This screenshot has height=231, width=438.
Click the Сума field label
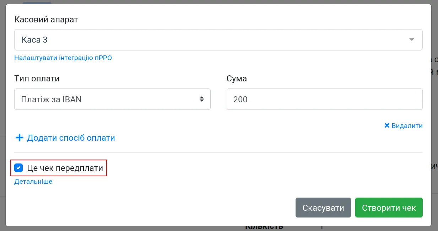tap(237, 79)
